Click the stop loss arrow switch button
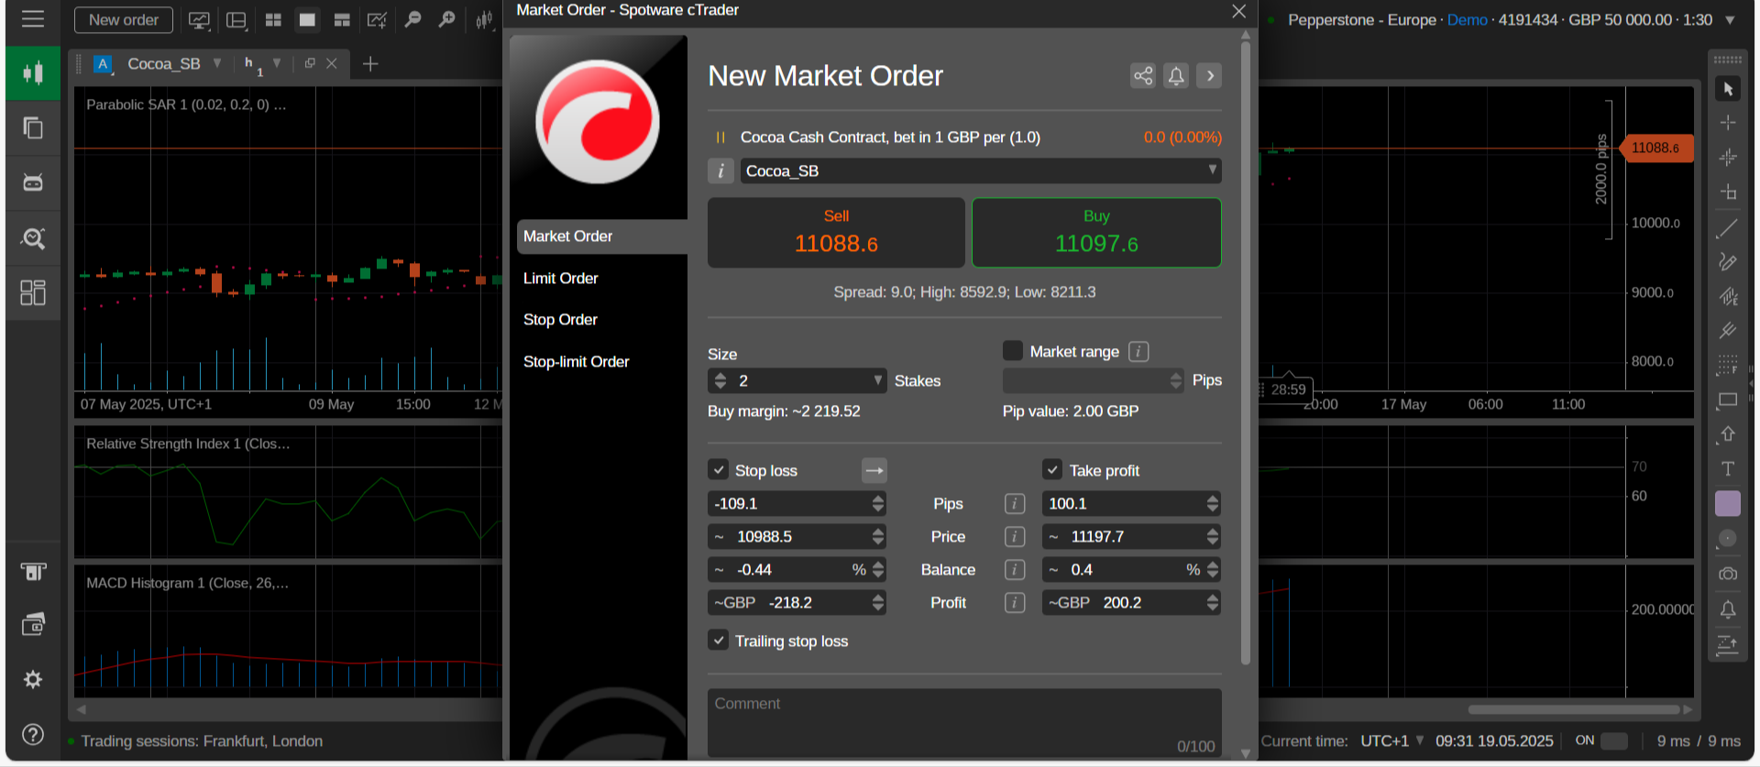 pyautogui.click(x=874, y=470)
